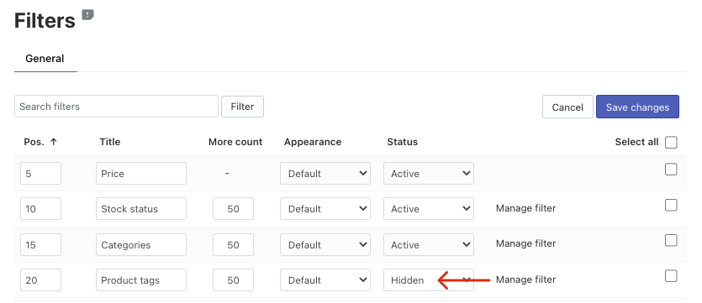Edit the Categories title field
The width and height of the screenshot is (702, 303).
[141, 244]
